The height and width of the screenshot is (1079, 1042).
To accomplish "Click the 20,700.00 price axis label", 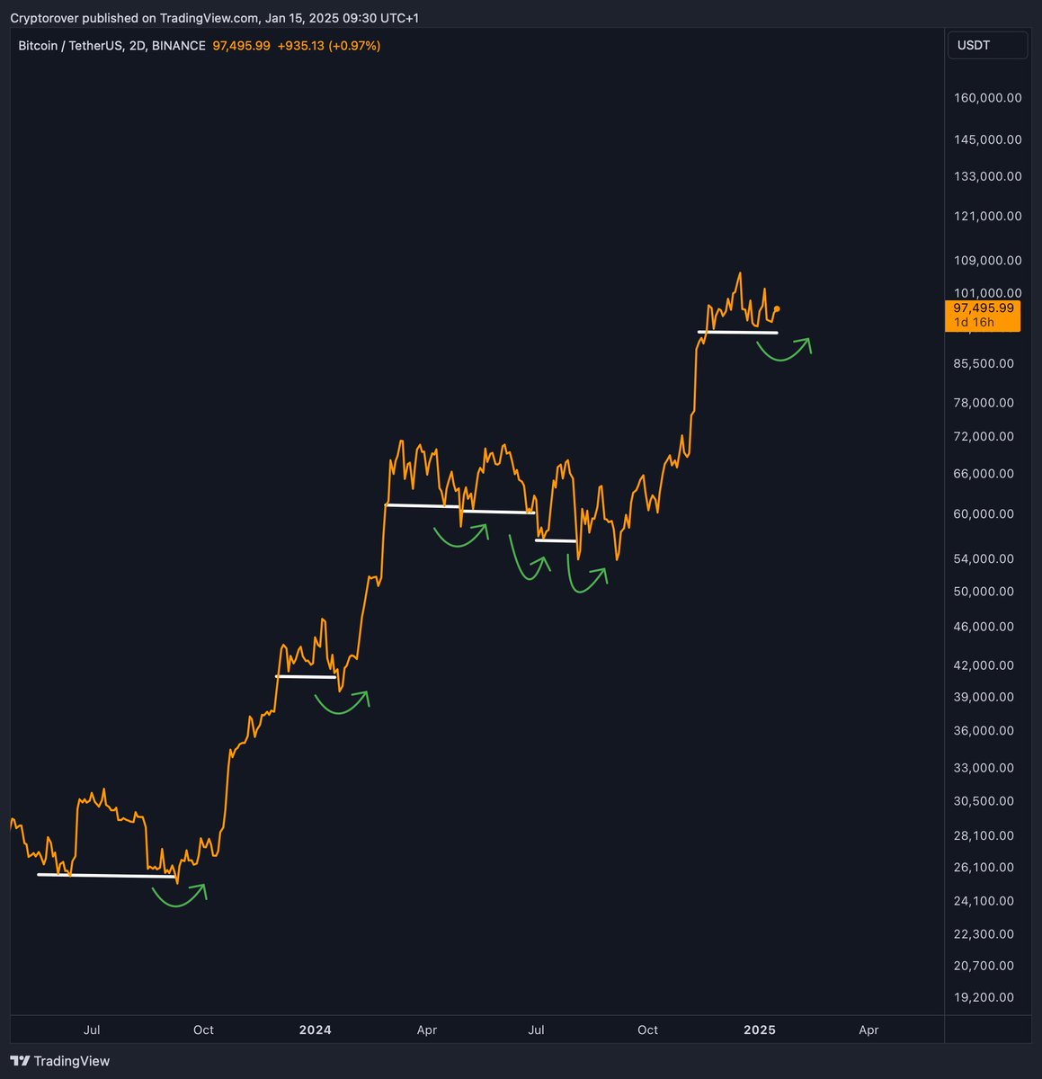I will 984,966.
